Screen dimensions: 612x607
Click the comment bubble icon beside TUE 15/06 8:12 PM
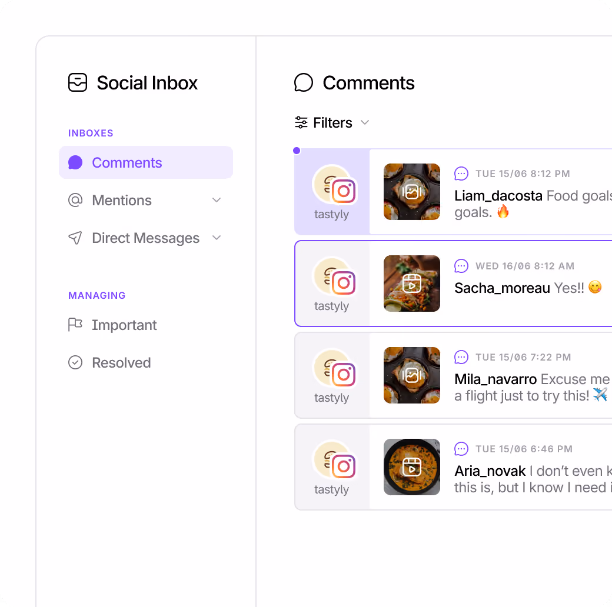tap(461, 174)
